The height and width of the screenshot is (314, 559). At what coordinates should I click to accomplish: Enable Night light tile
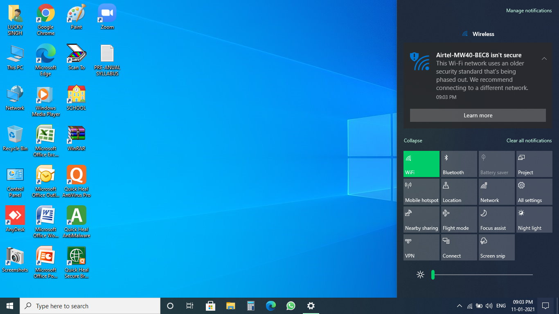tap(534, 220)
